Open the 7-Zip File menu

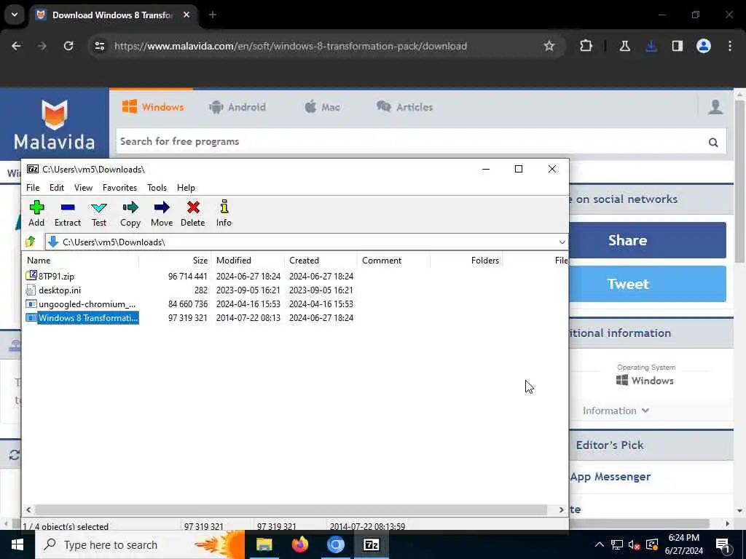(x=33, y=188)
